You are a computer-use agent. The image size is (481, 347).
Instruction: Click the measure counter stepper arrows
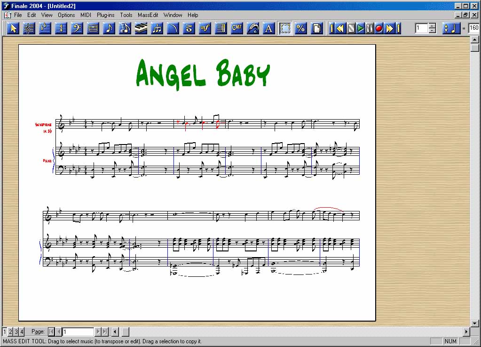coord(432,28)
